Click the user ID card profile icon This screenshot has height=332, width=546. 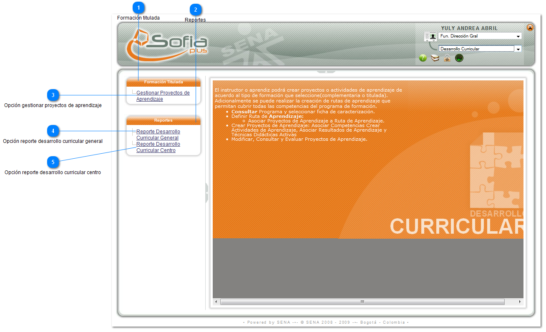[x=430, y=36]
